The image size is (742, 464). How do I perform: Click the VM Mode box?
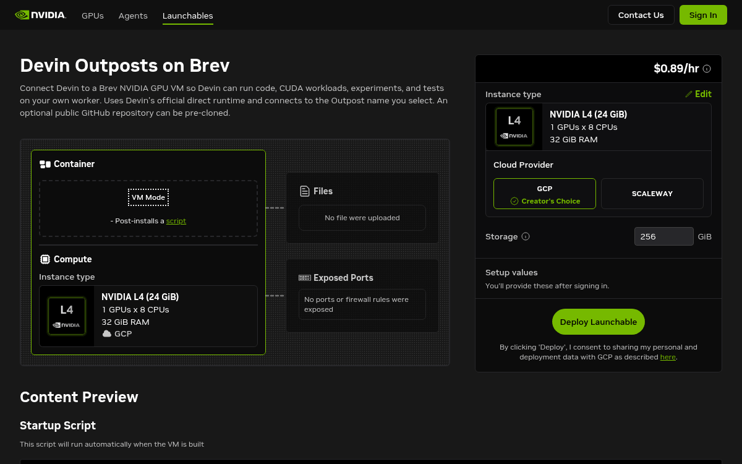point(148,197)
